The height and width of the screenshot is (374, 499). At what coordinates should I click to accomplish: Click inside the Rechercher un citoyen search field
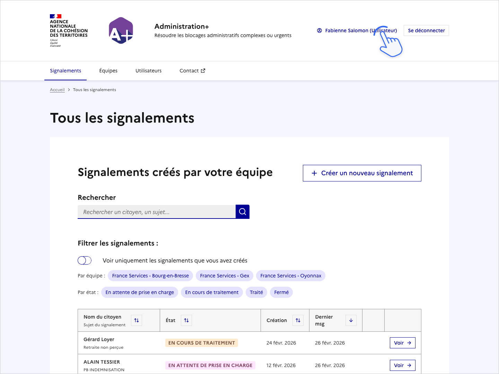[x=156, y=212]
